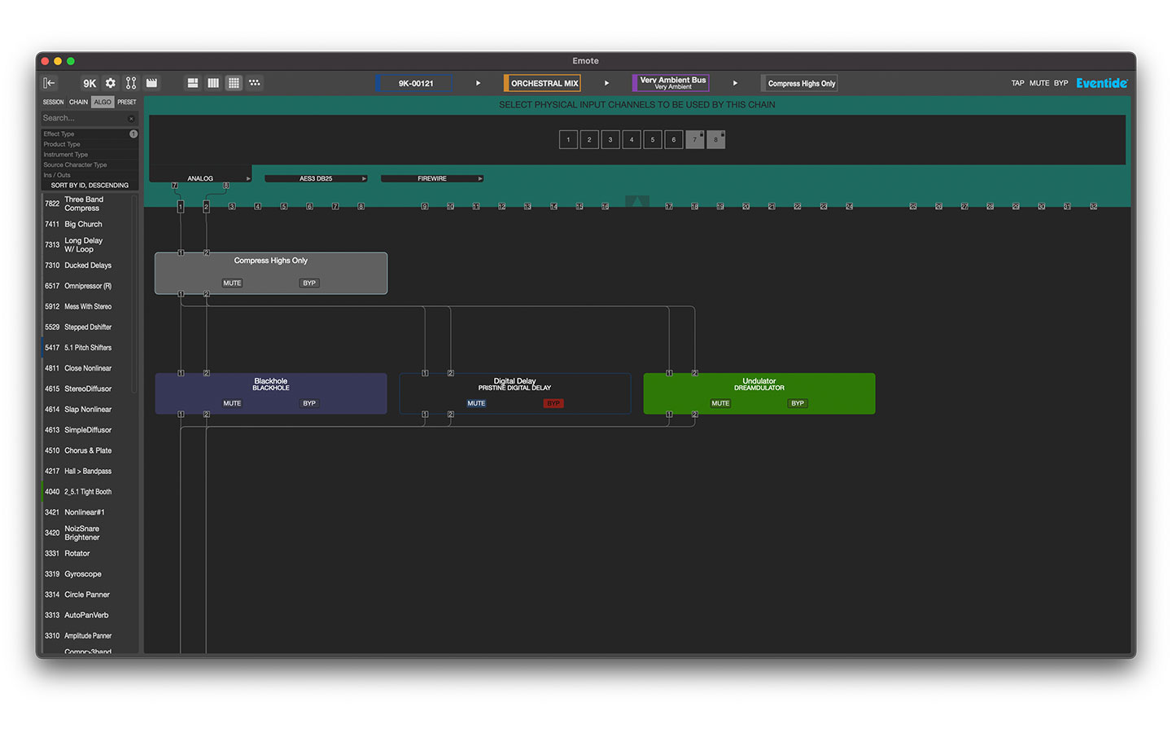The width and height of the screenshot is (1172, 733).
Task: Bypass the Blackhole algorithm
Action: pyautogui.click(x=309, y=403)
